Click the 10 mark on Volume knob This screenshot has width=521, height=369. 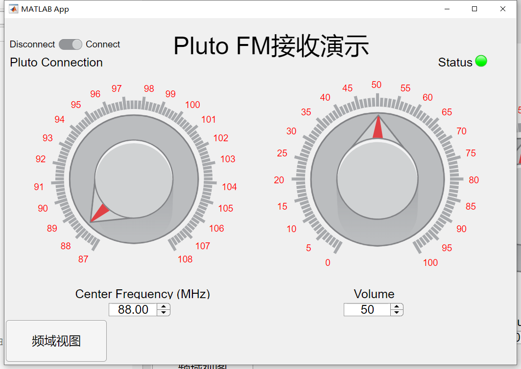[291, 229]
